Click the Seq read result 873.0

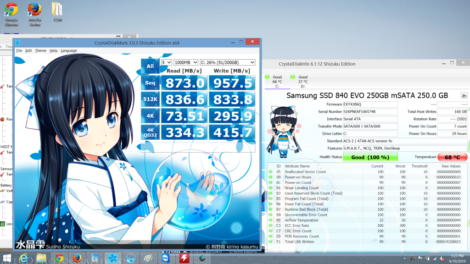pyautogui.click(x=185, y=83)
